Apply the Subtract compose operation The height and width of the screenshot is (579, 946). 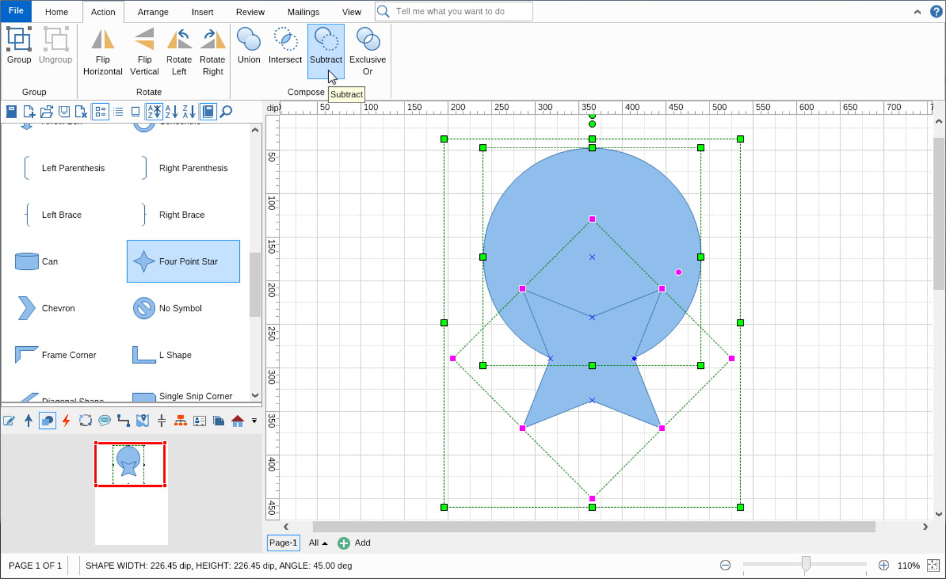[x=326, y=49]
